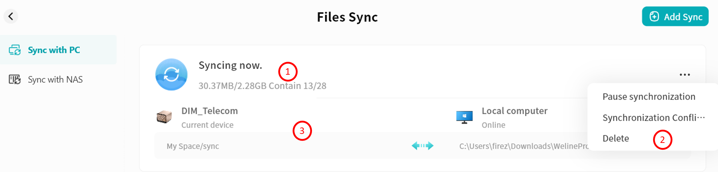Click the Syncing now status text

point(230,65)
